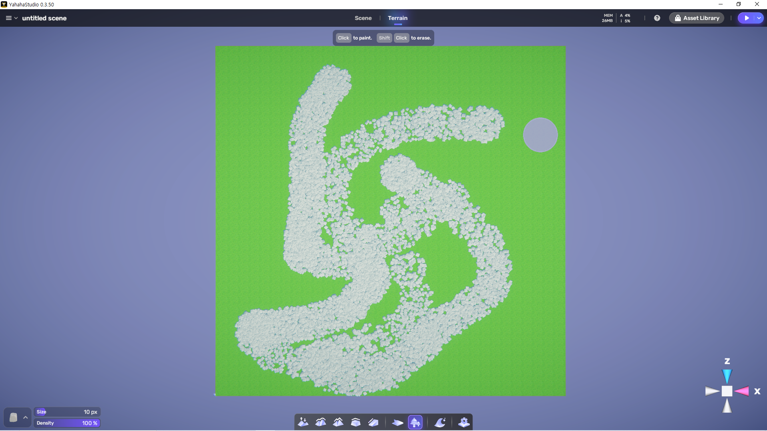The height and width of the screenshot is (431, 767).
Task: Select the terrain texture paint tool
Action: pos(397,422)
